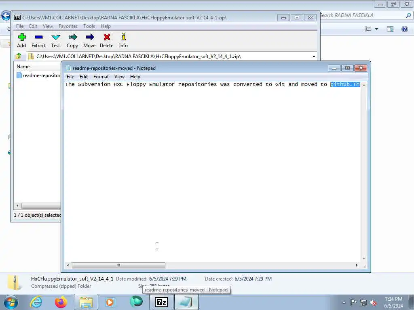414x310 pixels.
Task: Open 7-Zip Favorites menu
Action: [x=68, y=26]
